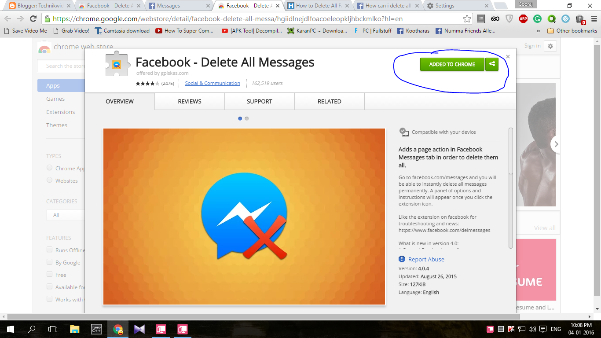The width and height of the screenshot is (601, 338).
Task: Click the grey shield extension icon
Action: click(509, 19)
